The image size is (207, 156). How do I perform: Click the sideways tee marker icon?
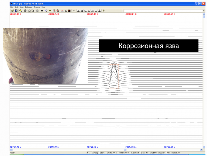point(85,11)
